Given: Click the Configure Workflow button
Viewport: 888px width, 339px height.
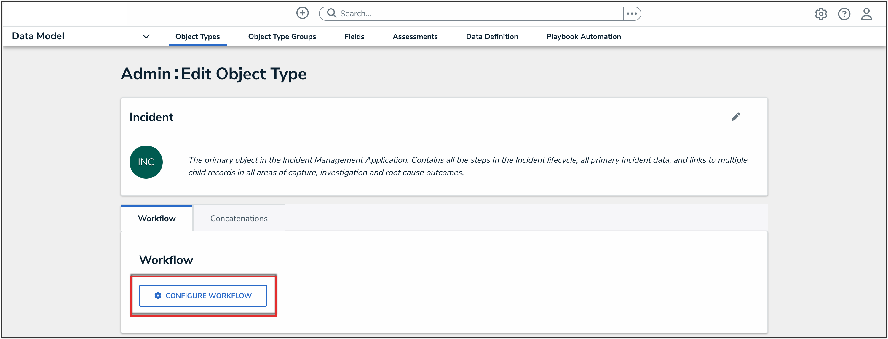Looking at the screenshot, I should point(203,295).
